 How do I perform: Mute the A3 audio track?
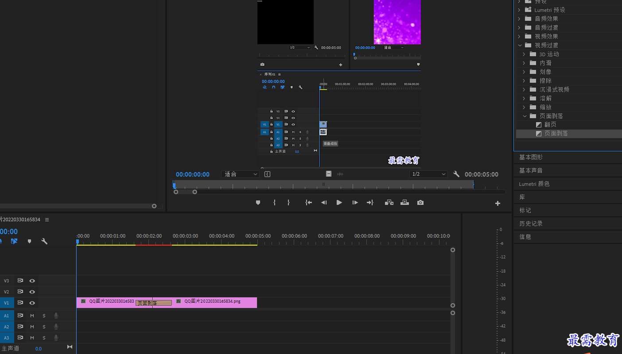pos(32,338)
